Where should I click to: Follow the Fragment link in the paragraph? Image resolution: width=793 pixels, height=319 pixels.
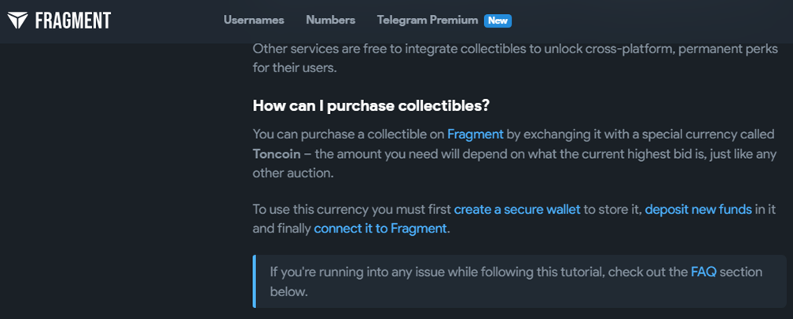475,134
